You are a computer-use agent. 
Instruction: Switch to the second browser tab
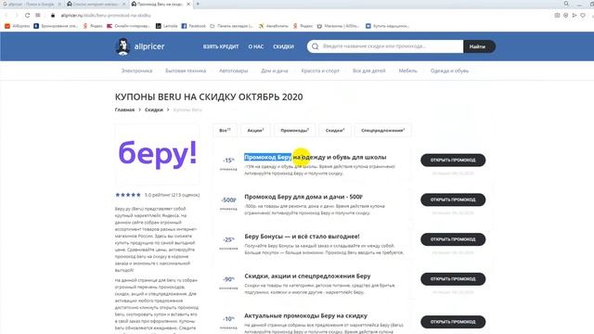pyautogui.click(x=97, y=4)
